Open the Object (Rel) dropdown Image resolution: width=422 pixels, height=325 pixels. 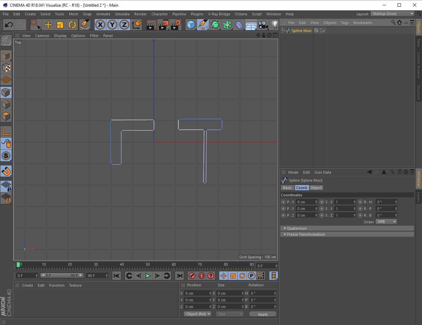pos(197,314)
